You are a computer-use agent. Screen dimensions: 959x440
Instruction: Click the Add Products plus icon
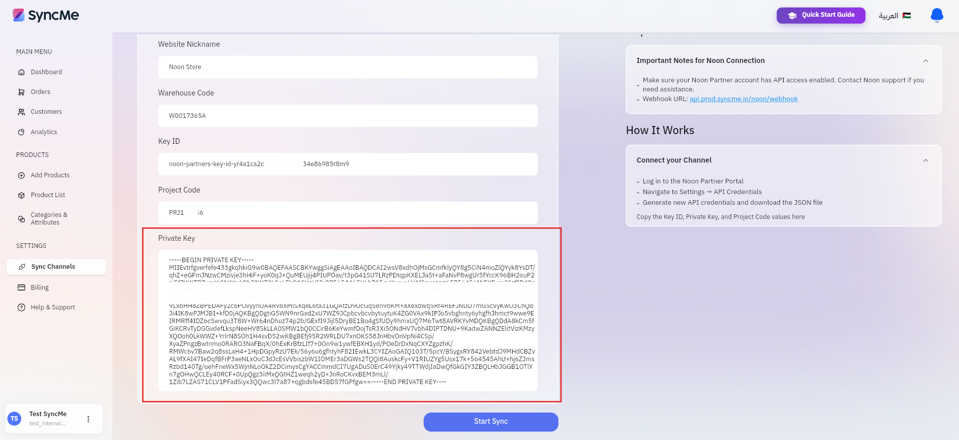tap(21, 175)
